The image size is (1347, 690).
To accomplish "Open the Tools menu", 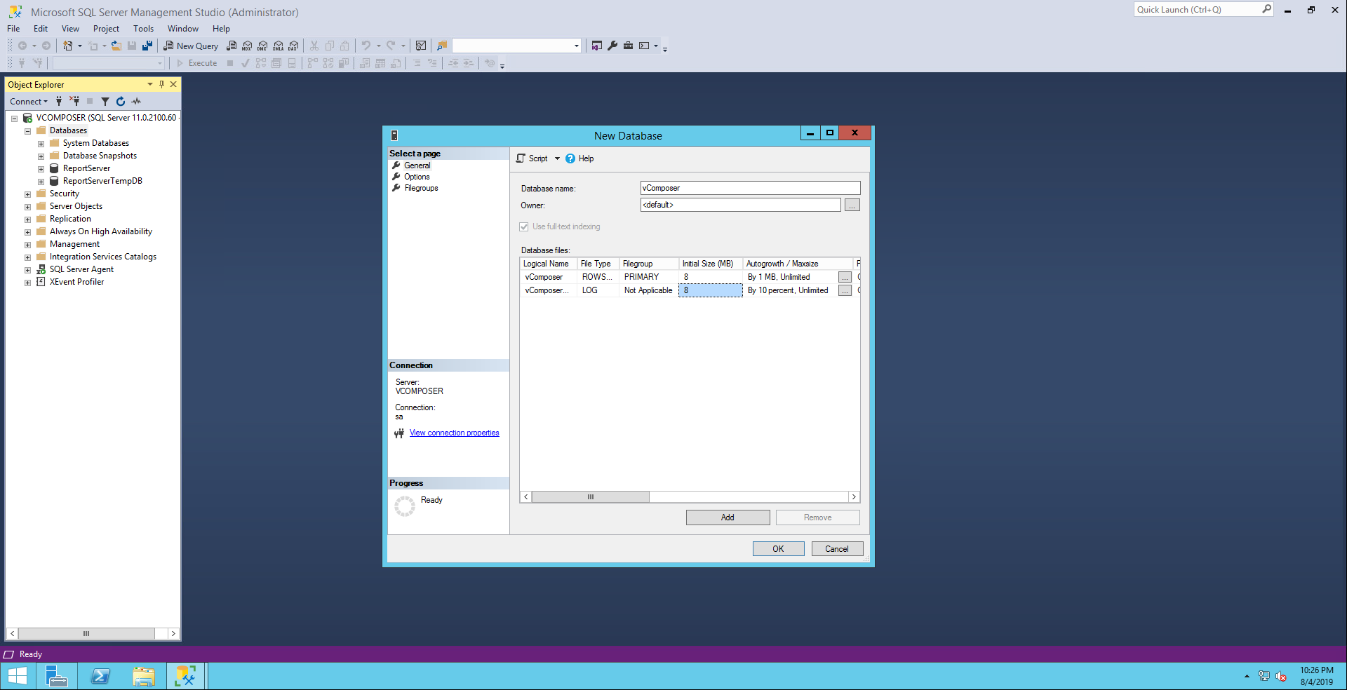I will point(143,29).
